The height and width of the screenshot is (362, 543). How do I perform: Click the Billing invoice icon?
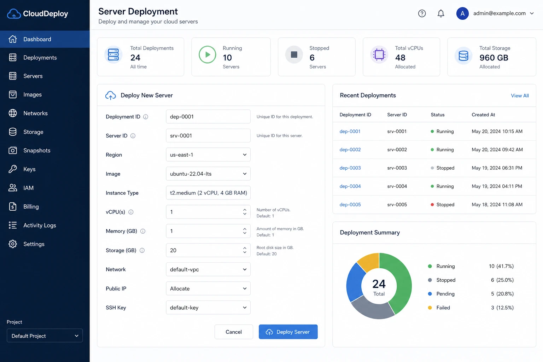[13, 206]
